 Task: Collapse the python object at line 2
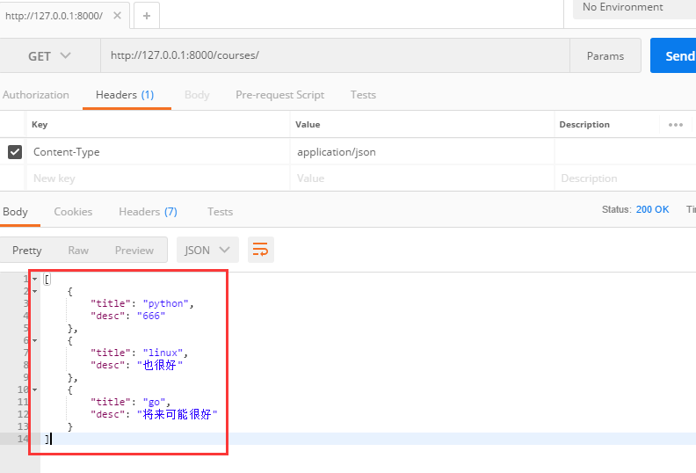34,291
